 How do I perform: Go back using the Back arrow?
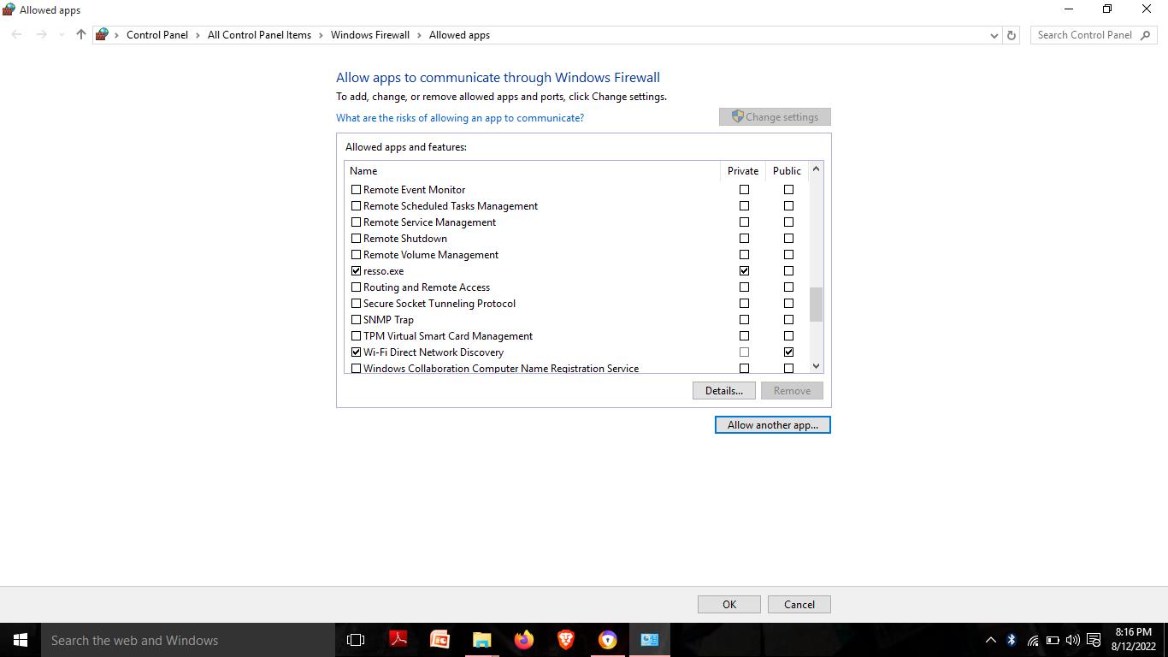17,35
